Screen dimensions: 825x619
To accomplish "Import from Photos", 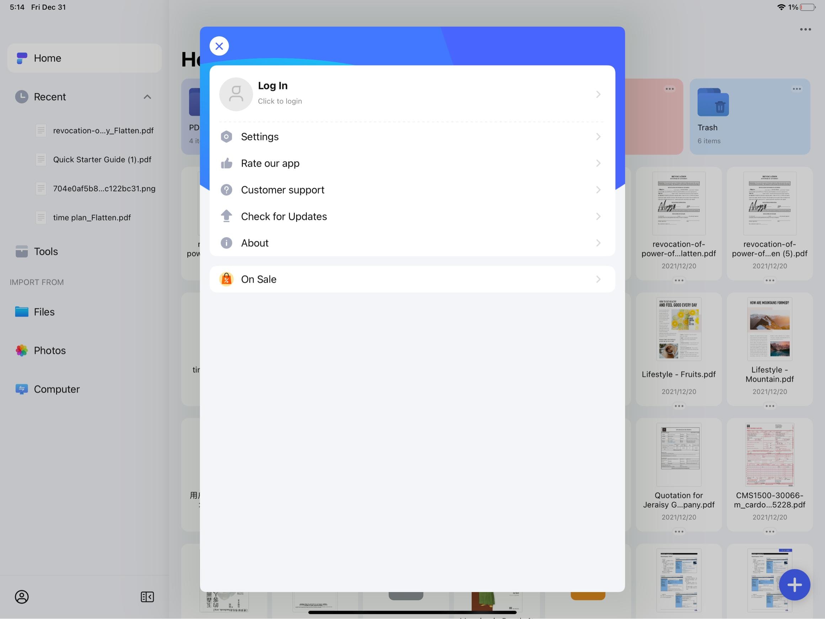I will click(x=49, y=350).
